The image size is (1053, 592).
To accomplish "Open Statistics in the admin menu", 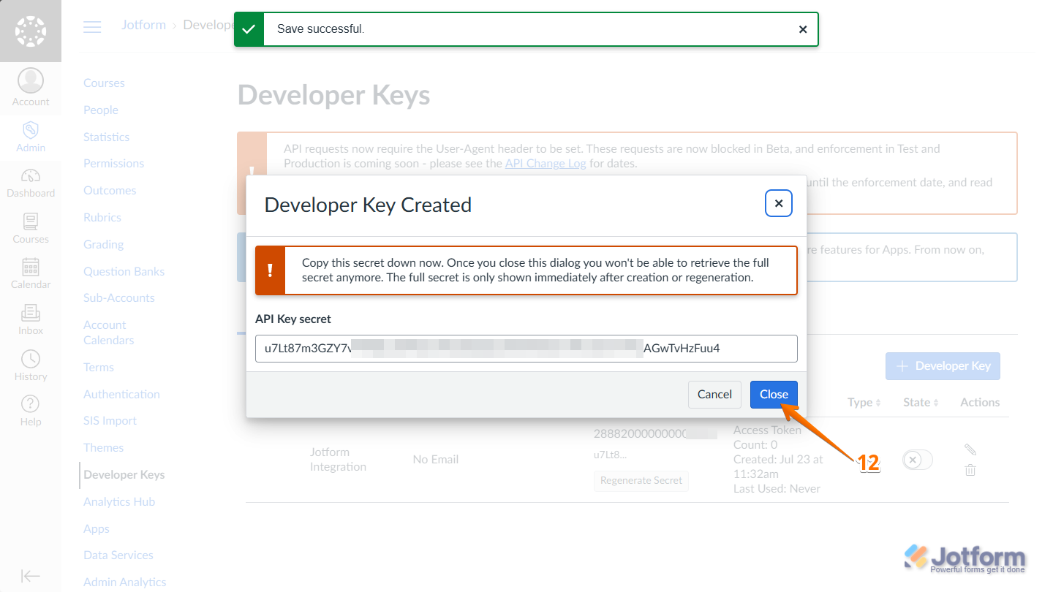I will point(106,137).
